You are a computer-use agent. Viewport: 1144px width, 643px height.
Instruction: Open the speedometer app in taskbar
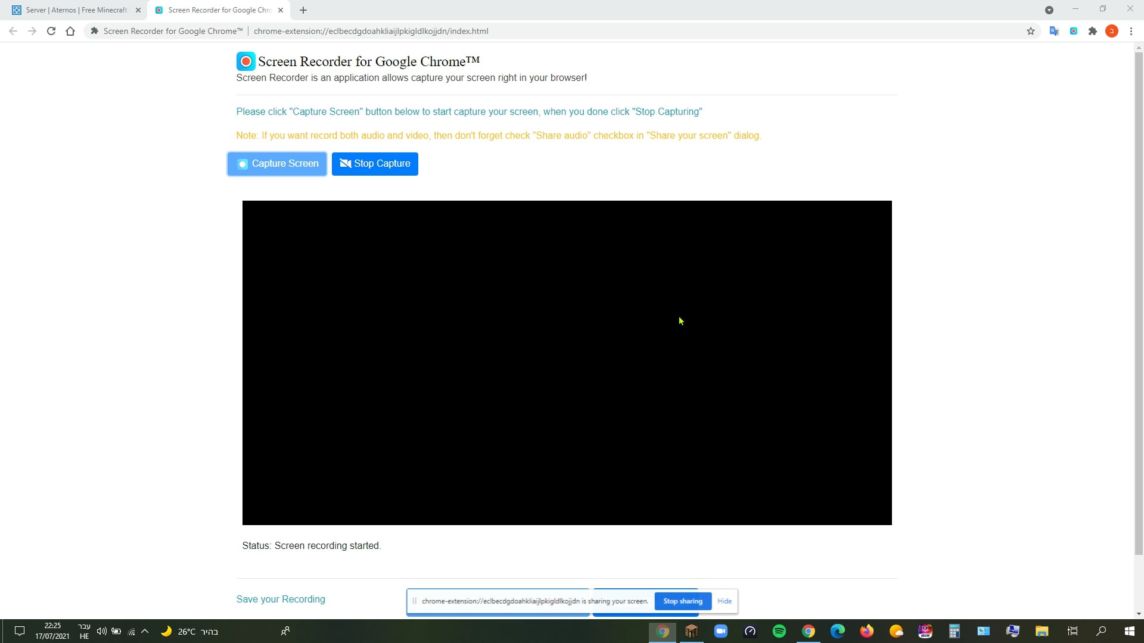click(x=750, y=631)
